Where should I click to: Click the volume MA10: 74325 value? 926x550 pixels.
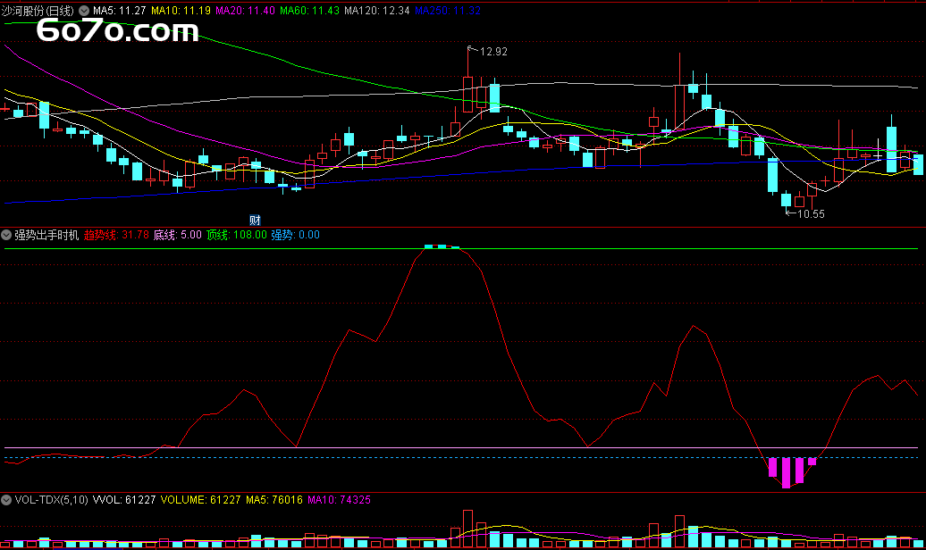pyautogui.click(x=339, y=500)
